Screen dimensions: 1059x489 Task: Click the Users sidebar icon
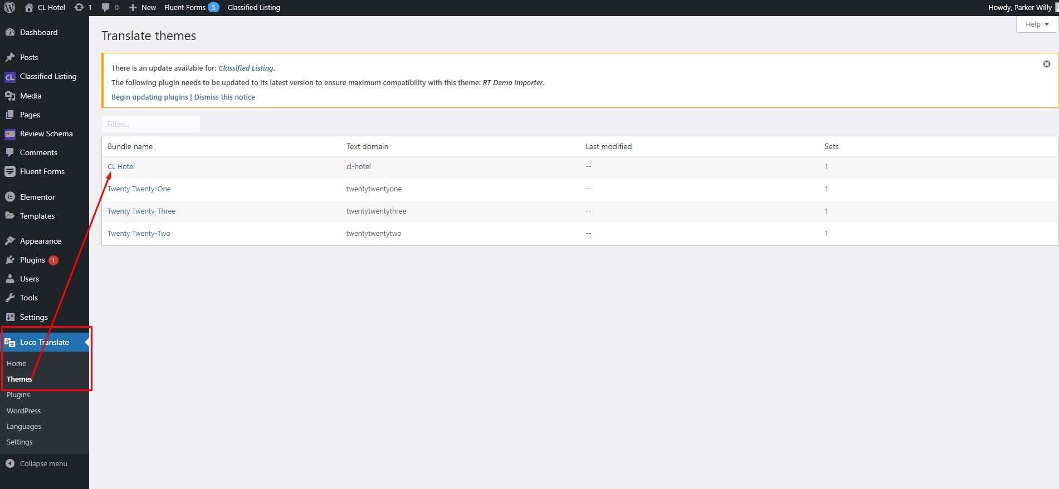[10, 279]
